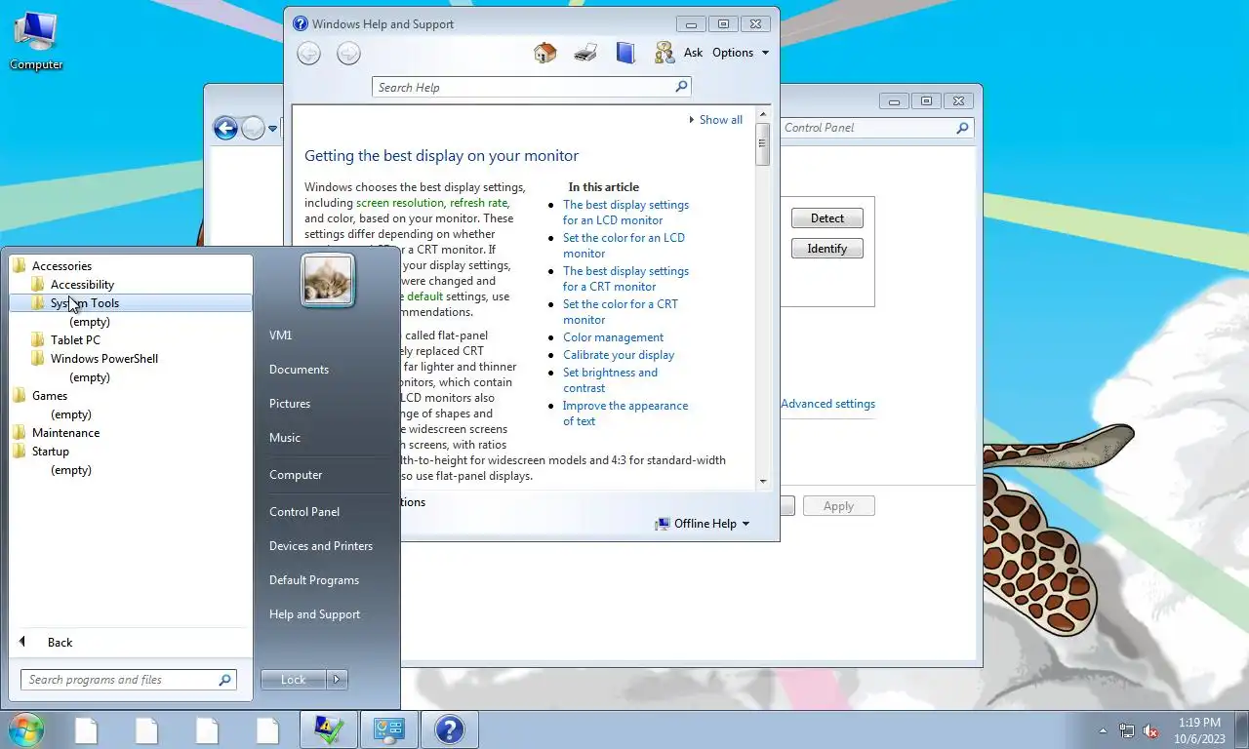
Task: Open Control Panel from Start menu
Action: (304, 511)
